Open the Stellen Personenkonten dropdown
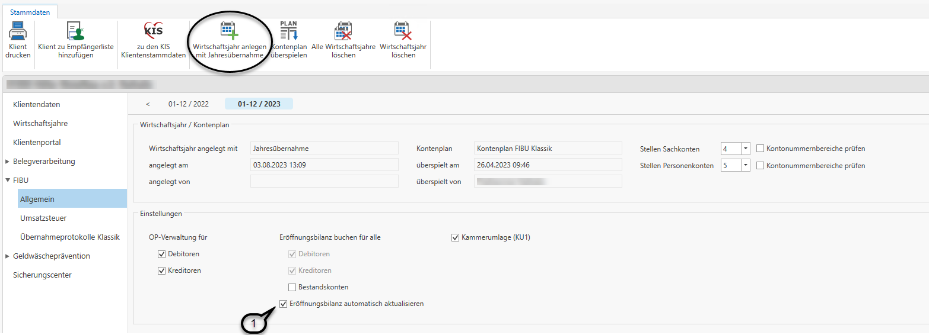Screen dimensions: 929x335 [x=746, y=166]
